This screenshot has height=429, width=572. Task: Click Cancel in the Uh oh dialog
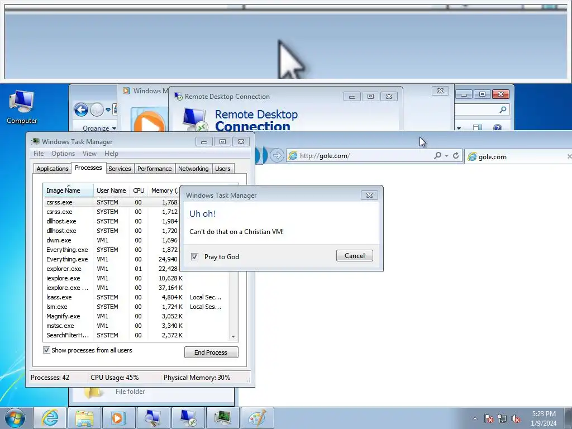355,256
